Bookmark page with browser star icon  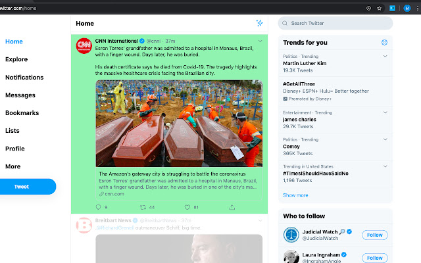tap(379, 9)
